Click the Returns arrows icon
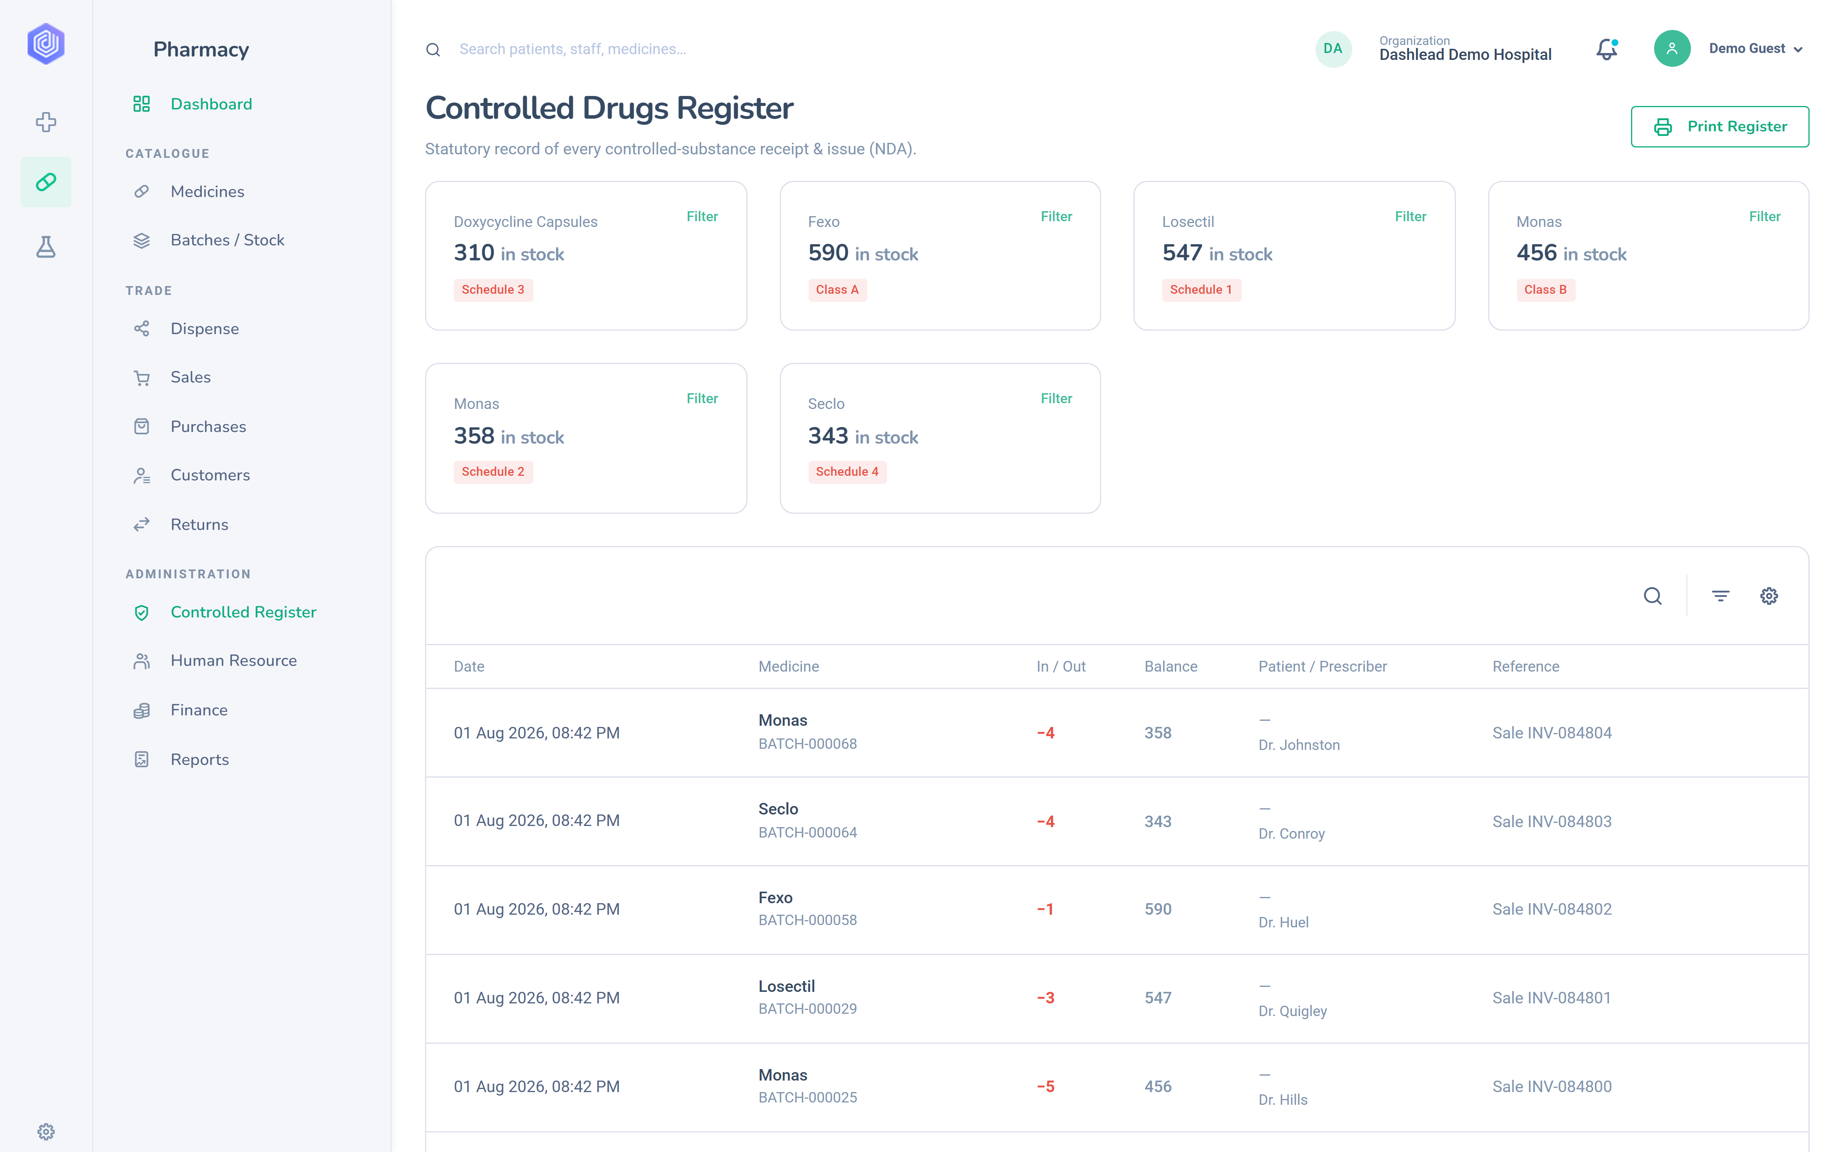1843x1152 pixels. (142, 524)
